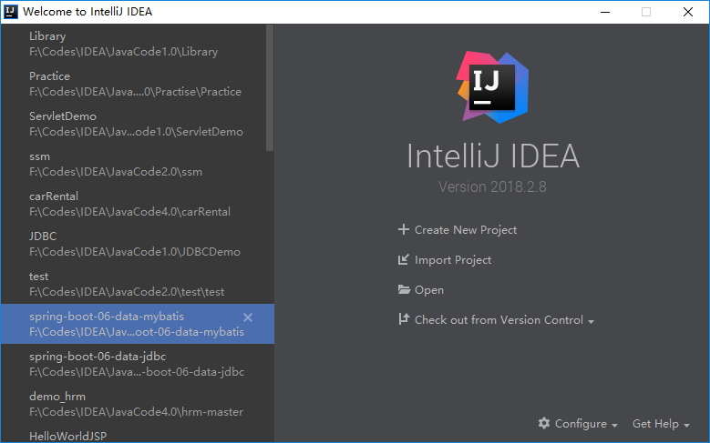Open the HelloWorldJSP recent project

(x=138, y=433)
